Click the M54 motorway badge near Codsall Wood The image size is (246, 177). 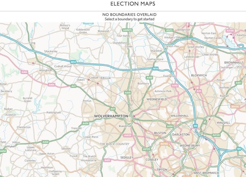coord(73,62)
